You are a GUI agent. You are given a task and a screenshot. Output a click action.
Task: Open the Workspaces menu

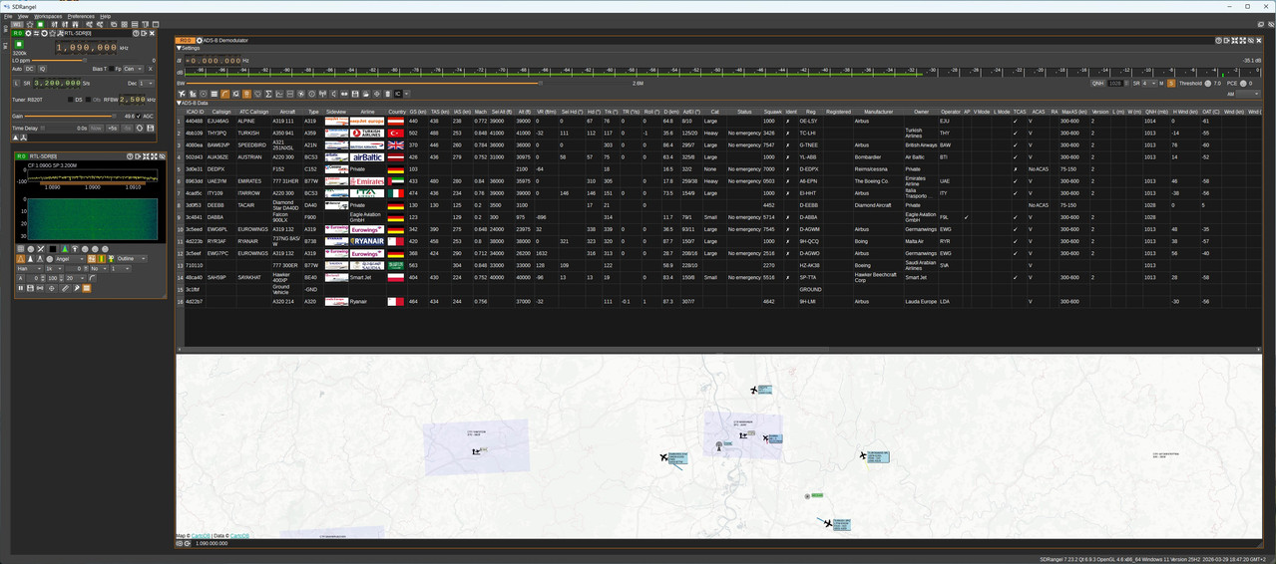[48, 16]
